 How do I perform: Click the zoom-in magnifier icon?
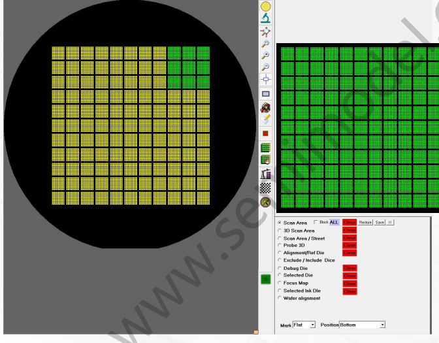[265, 55]
